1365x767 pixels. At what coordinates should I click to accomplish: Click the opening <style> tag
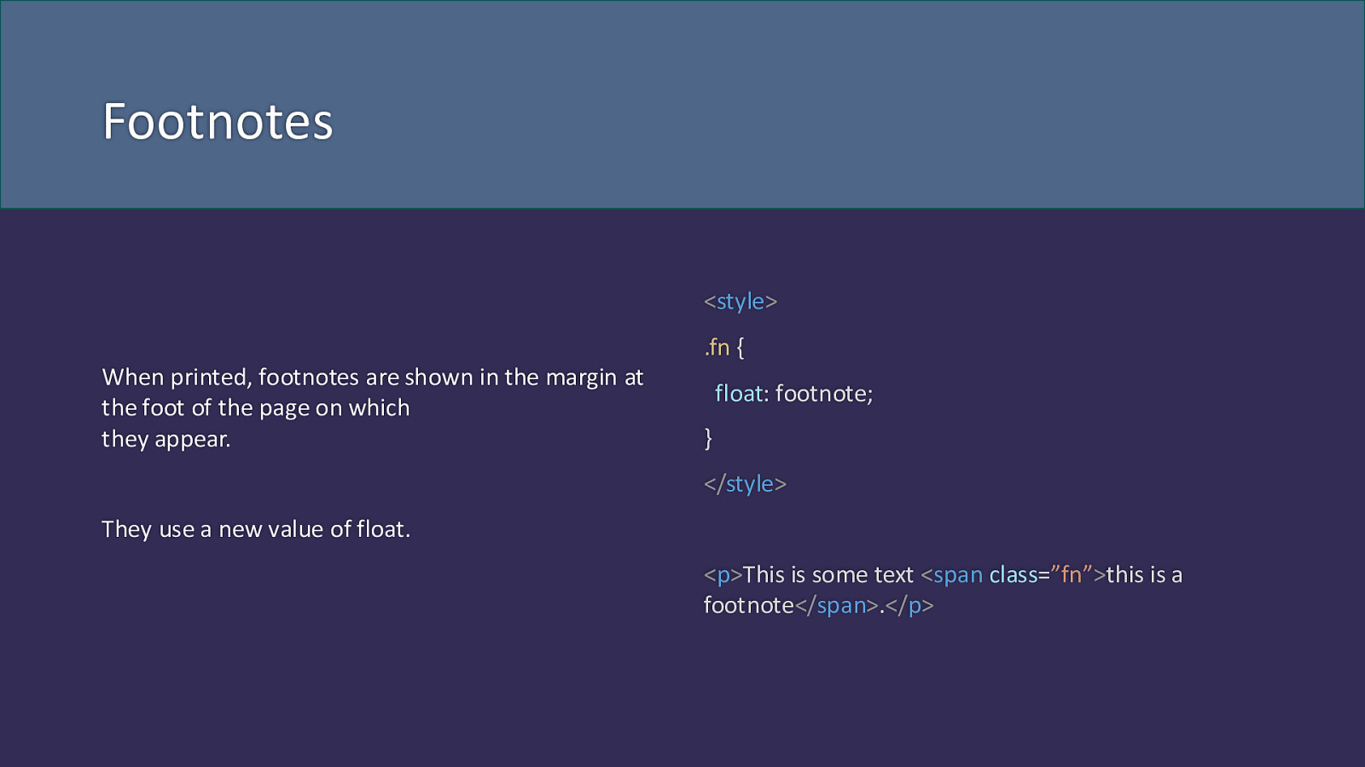[741, 302]
